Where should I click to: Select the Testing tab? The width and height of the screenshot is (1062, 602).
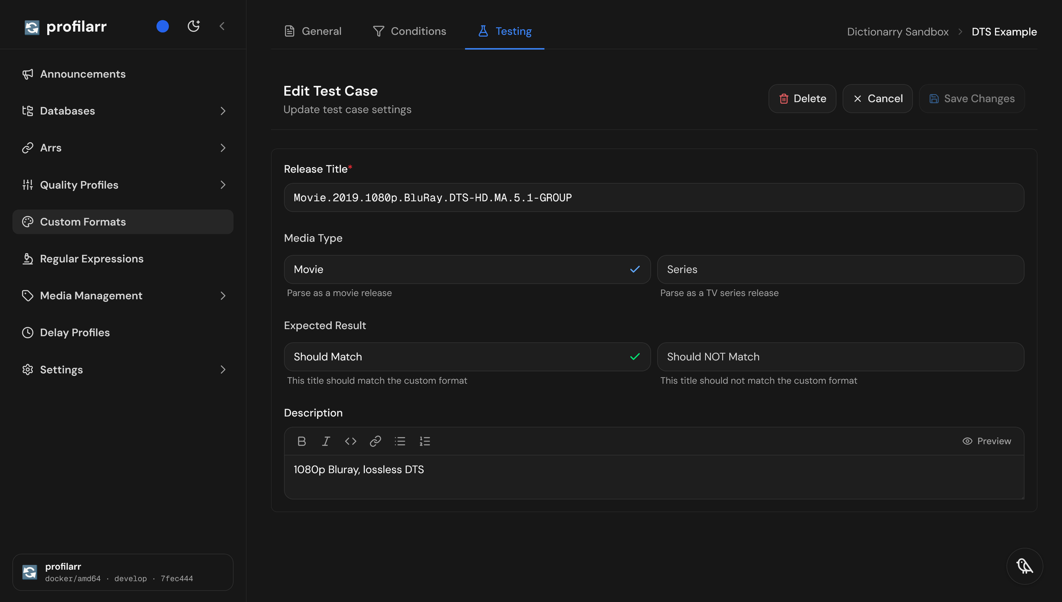click(504, 31)
